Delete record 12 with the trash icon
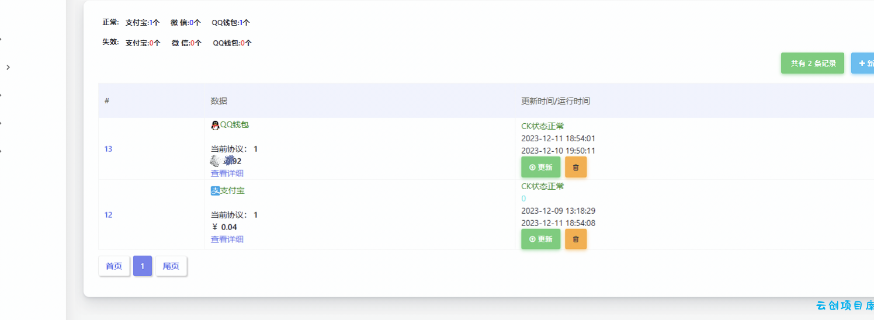Viewport: 874px width, 320px height. (575, 239)
